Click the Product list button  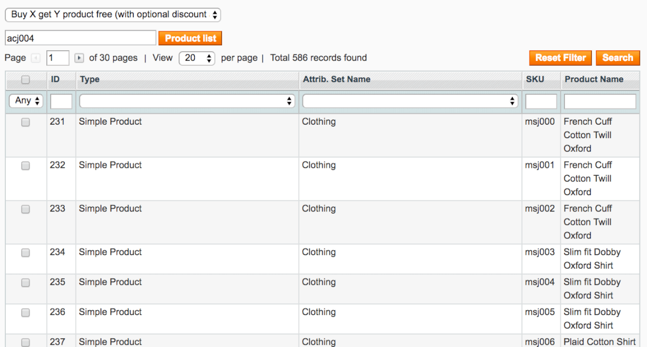190,38
